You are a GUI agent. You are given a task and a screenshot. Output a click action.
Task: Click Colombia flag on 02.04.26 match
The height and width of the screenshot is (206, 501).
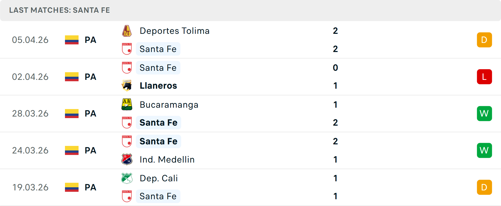(72, 77)
